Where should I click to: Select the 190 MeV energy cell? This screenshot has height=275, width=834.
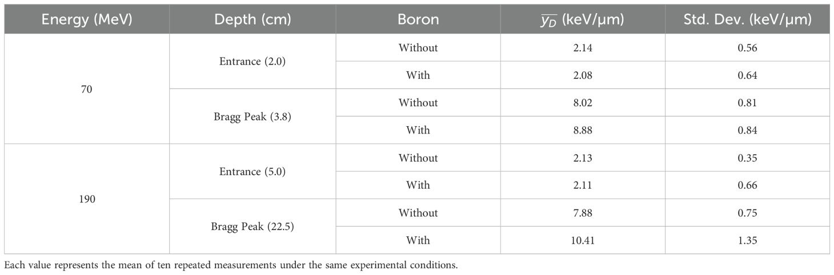[x=87, y=199]
